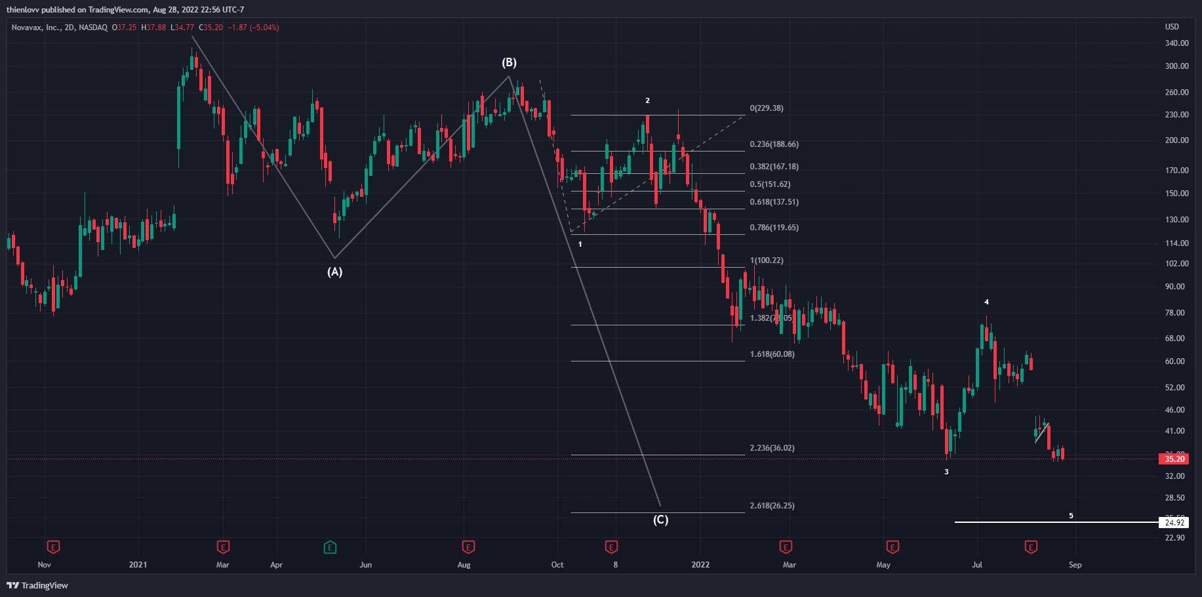Select the 0.236(188.66) Fibonacci label
Viewport: 1202px width, 597px height.
[774, 144]
